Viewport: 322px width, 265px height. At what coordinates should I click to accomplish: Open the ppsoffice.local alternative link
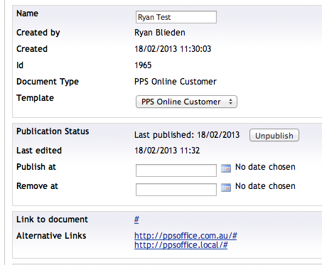click(181, 245)
